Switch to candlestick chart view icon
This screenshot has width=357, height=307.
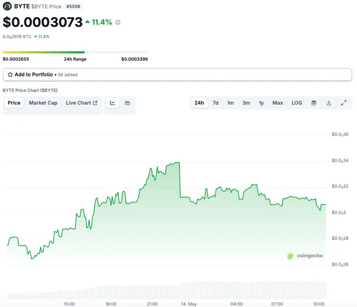(x=127, y=103)
